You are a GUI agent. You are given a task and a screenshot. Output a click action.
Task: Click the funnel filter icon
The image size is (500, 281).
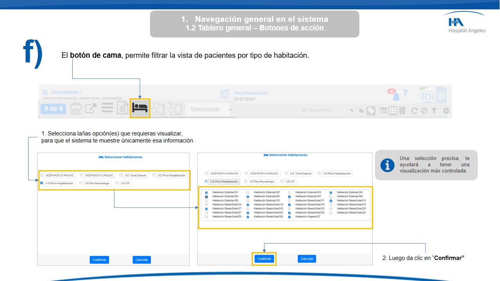coord(434,111)
